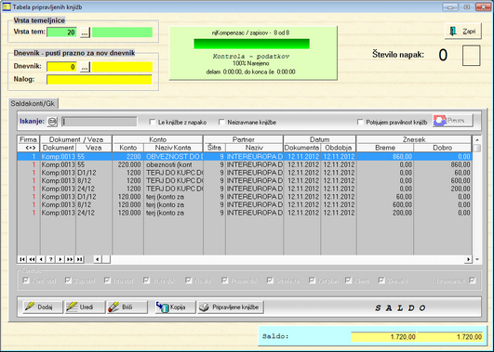Screen dimensions: 494x352
Task: Toggle the Zneski control checkbox
Action: (381, 280)
